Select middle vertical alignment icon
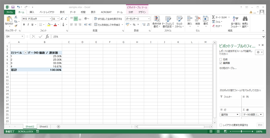The width and height of the screenshot is (270, 138). point(76,18)
